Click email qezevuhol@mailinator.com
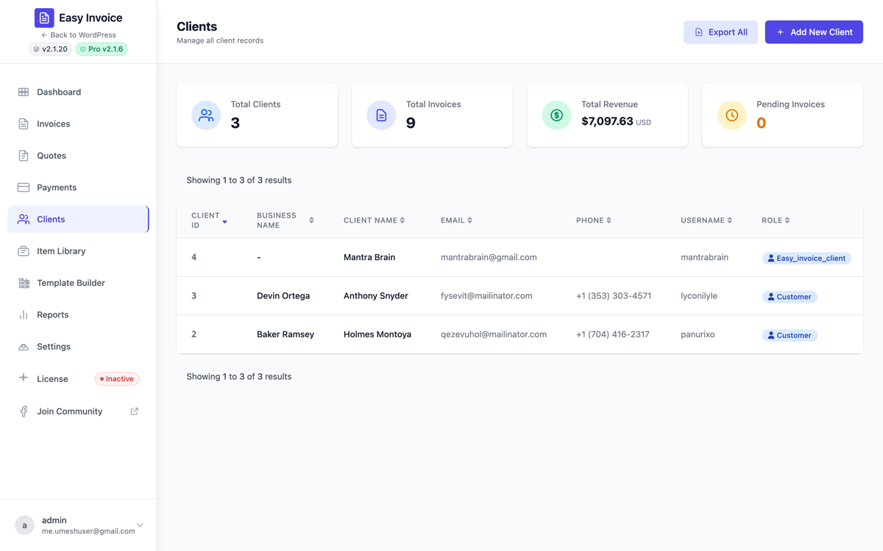 [494, 334]
